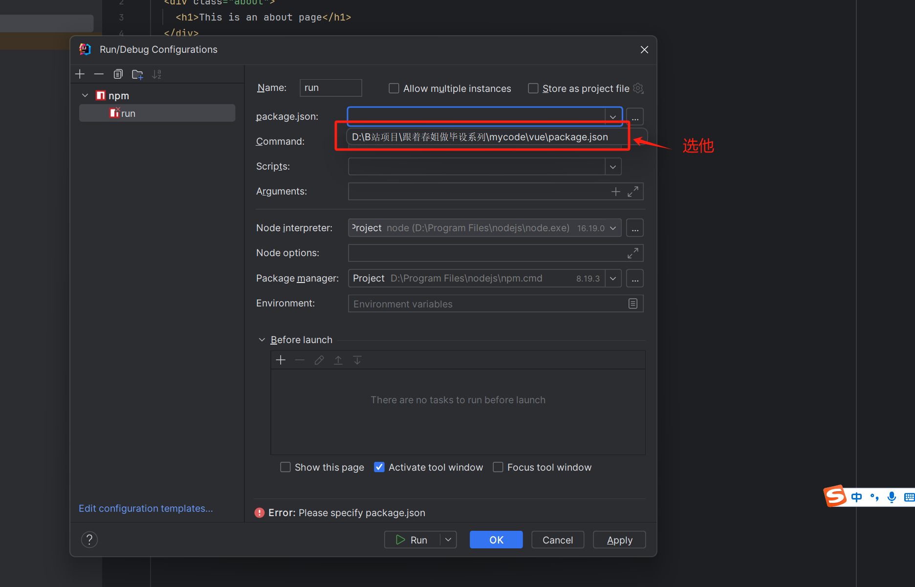The height and width of the screenshot is (587, 915).
Task: Copy the selected run configuration
Action: tap(118, 74)
